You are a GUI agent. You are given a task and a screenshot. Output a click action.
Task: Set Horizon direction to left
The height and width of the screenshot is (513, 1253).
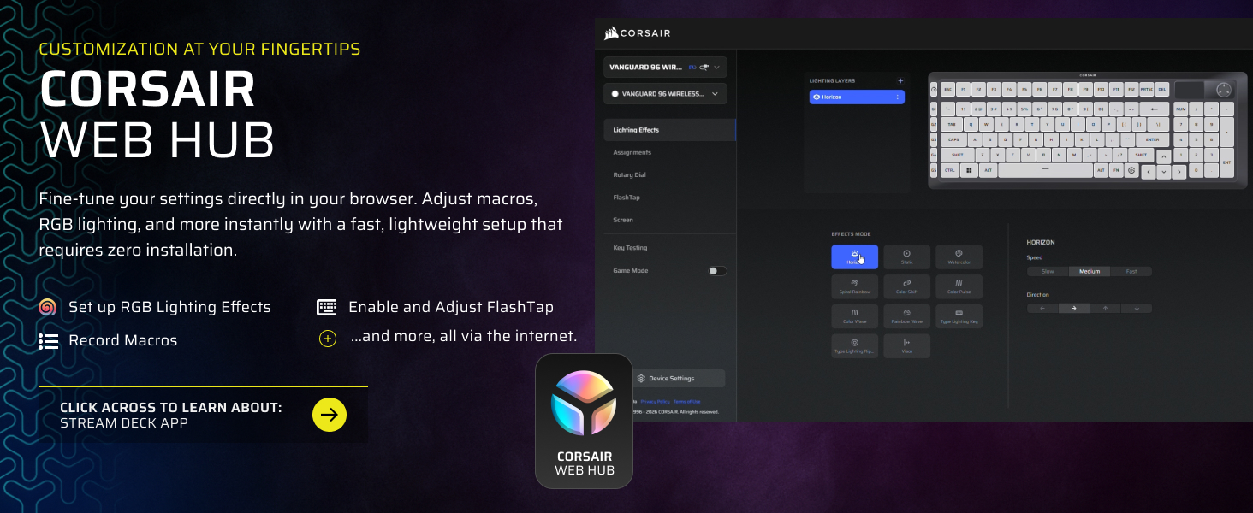tap(1042, 308)
